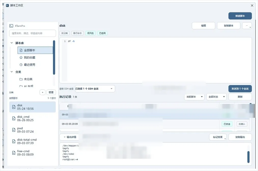Click the 复制脚本 button
Viewport: 258px width, 171px height.
(x=228, y=26)
